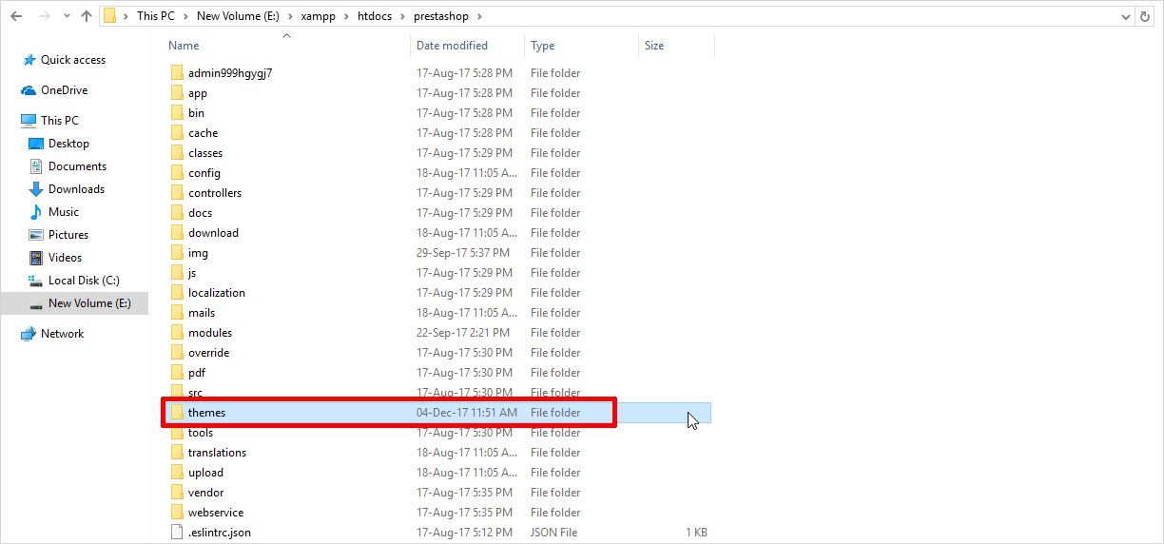1164x544 pixels.
Task: Select the 'controllers' folder icon
Action: (x=177, y=193)
